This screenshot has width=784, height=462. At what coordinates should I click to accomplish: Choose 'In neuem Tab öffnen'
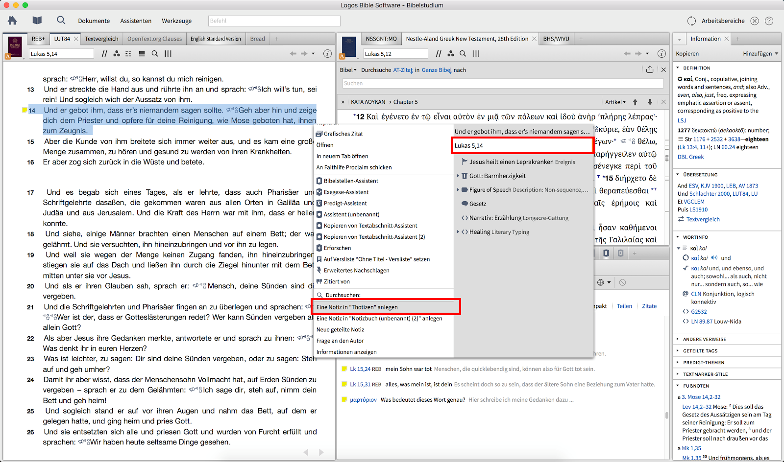tap(384, 156)
